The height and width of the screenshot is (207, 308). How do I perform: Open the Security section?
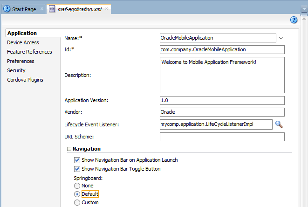[16, 70]
